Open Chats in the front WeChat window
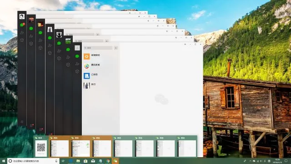291x164 pixels. 77,56
